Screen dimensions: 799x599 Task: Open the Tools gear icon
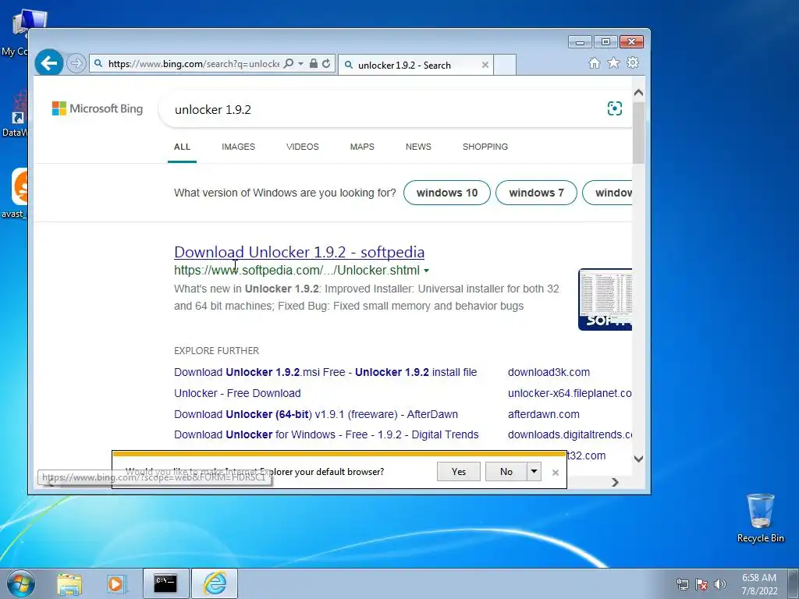[x=633, y=62]
